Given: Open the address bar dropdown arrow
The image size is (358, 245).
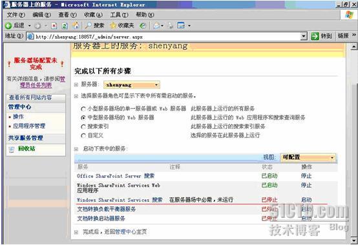Looking at the screenshot, I should click(304, 36).
